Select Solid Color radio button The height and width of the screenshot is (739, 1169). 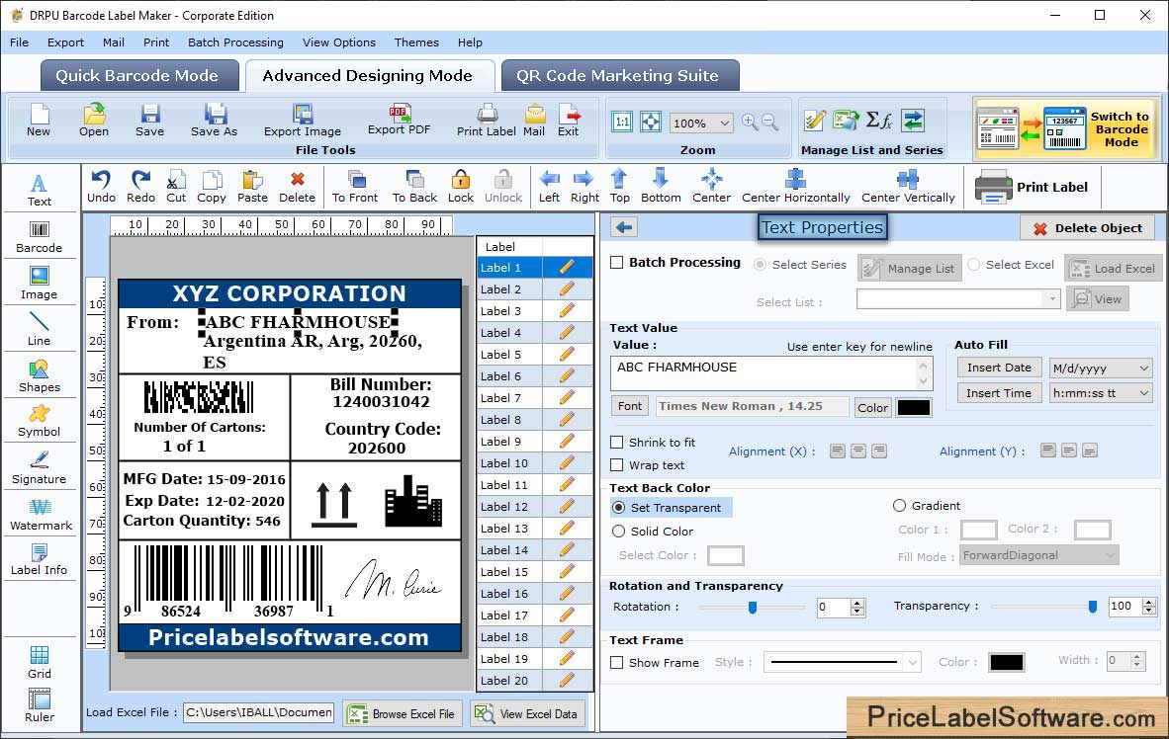pyautogui.click(x=619, y=532)
